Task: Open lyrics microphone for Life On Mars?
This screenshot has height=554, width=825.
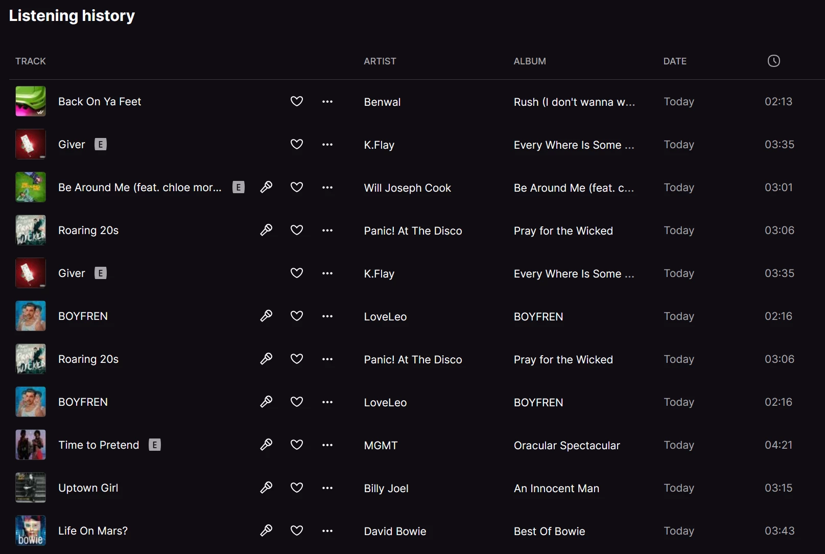Action: [x=266, y=530]
